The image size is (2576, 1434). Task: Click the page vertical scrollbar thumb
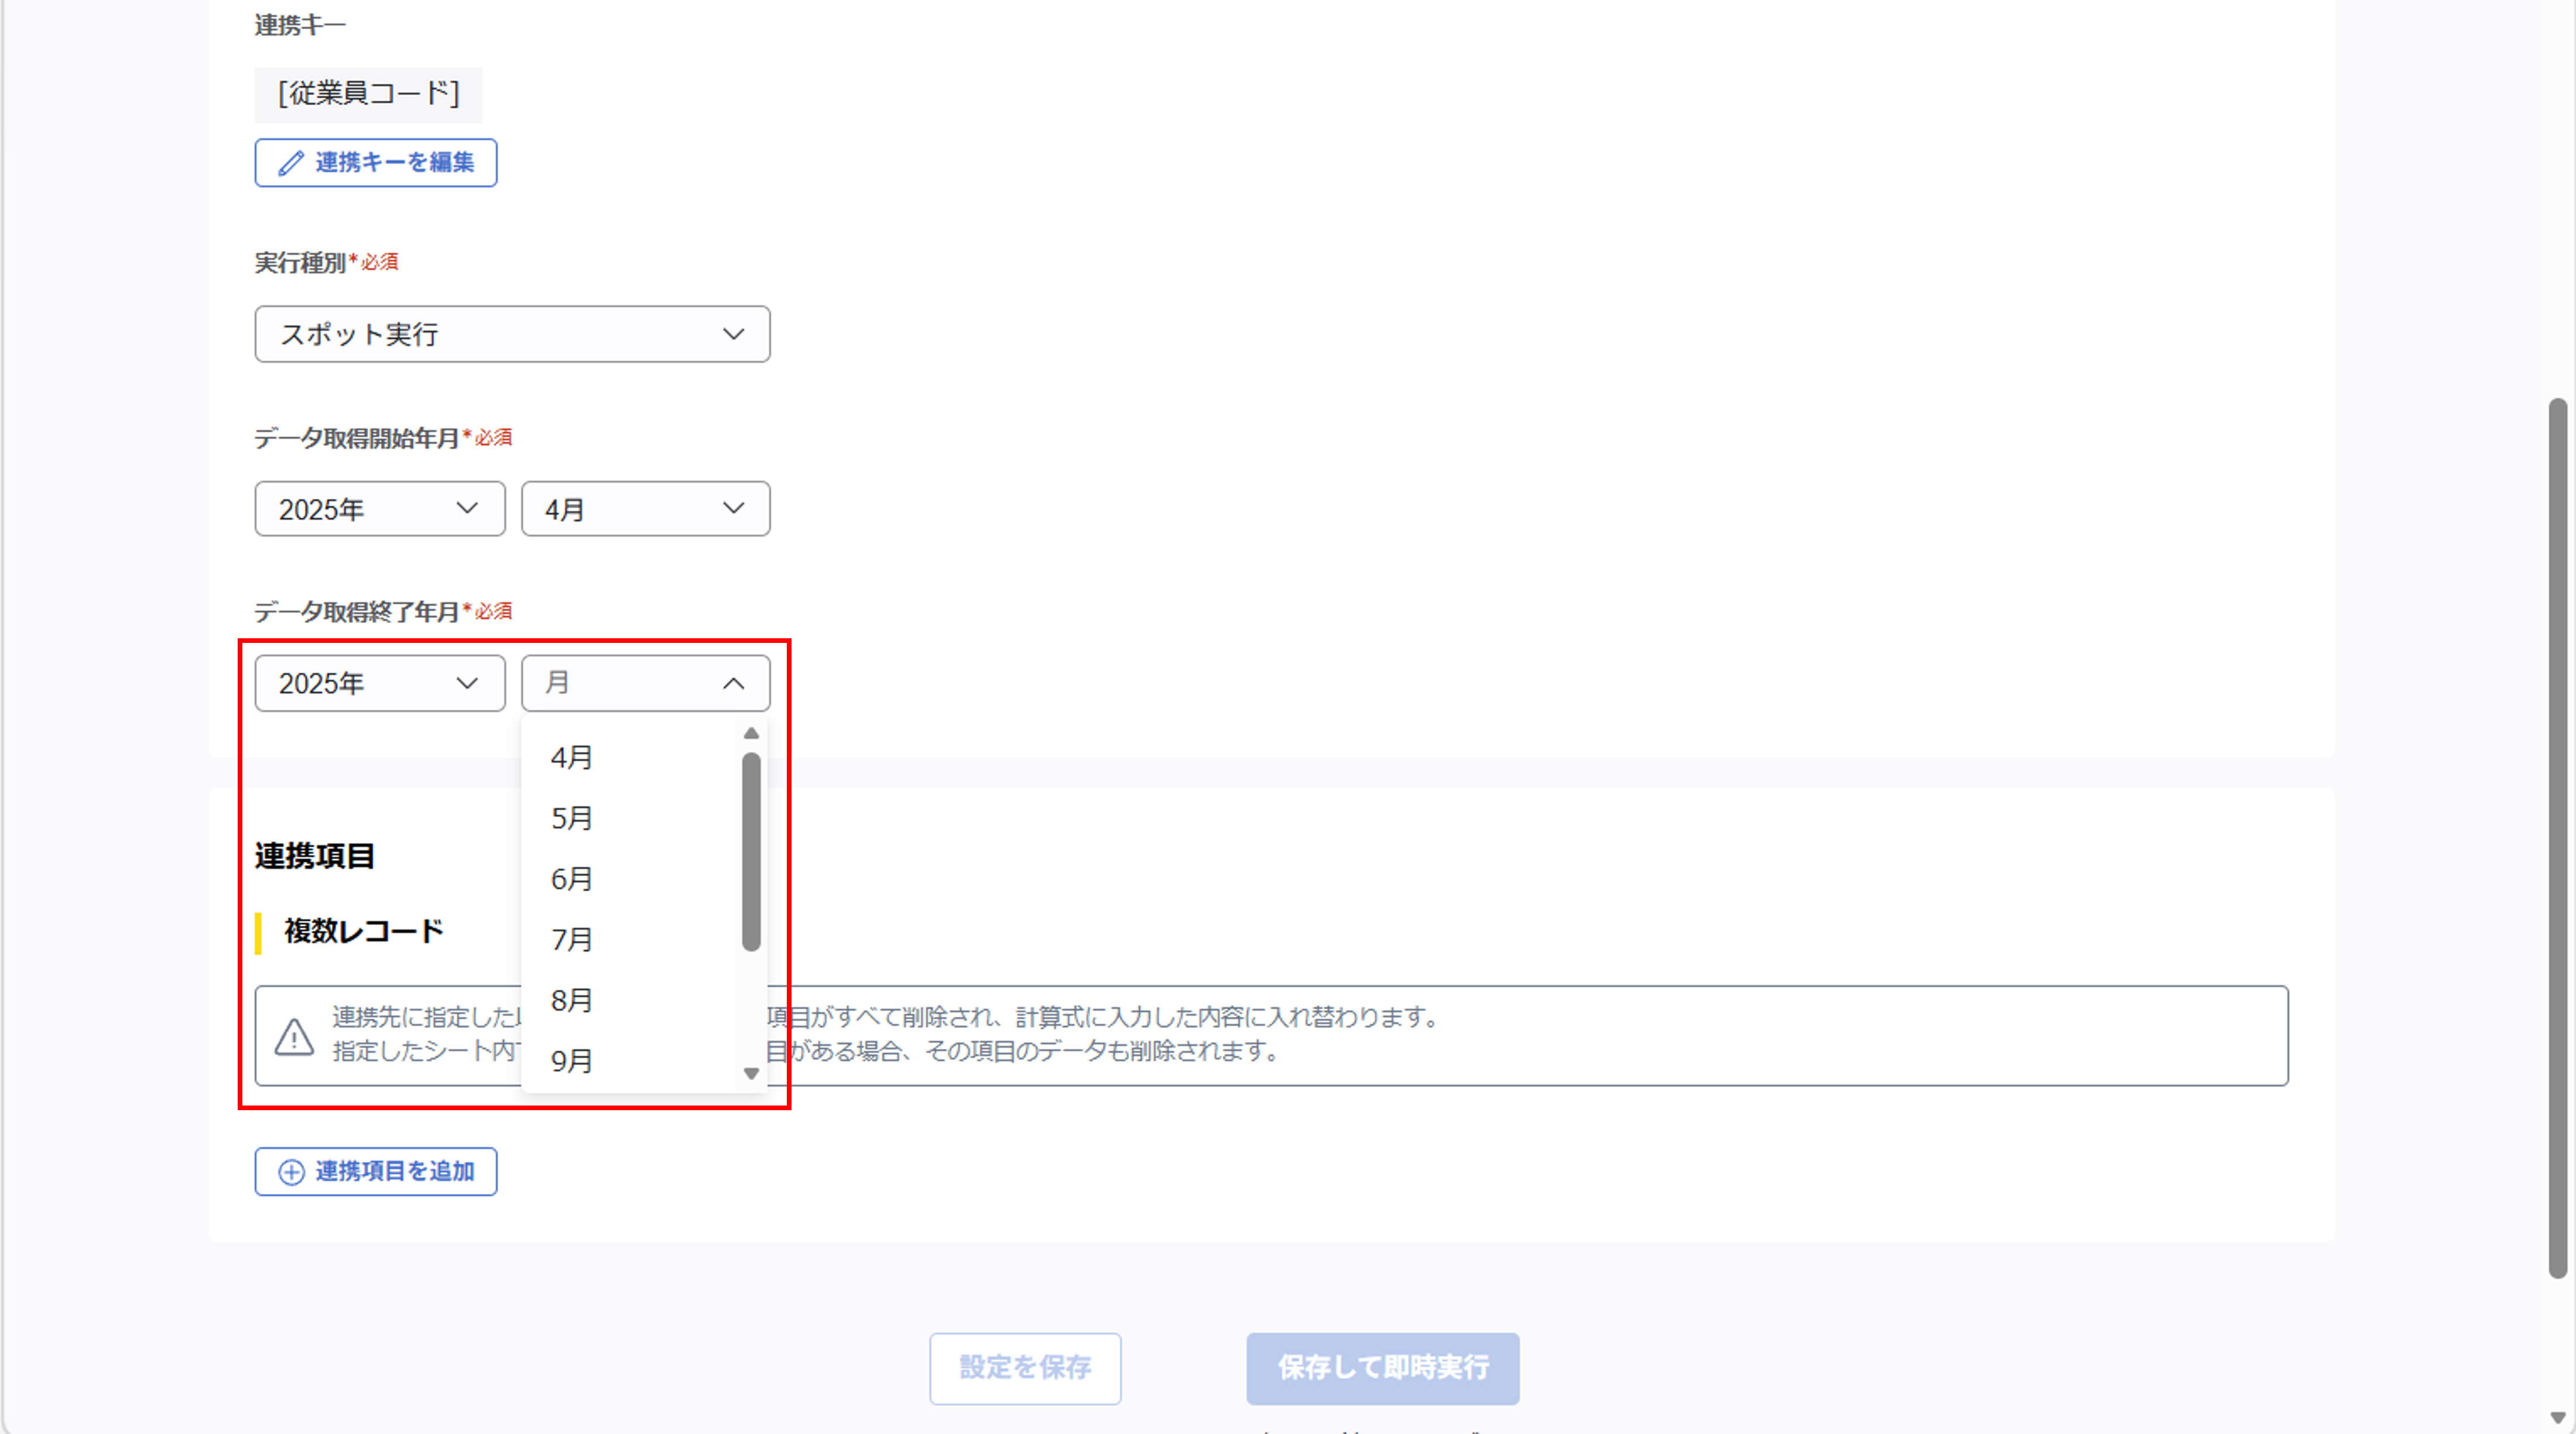(2557, 838)
